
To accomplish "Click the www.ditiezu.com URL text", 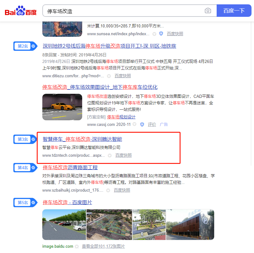I will [73, 76].
